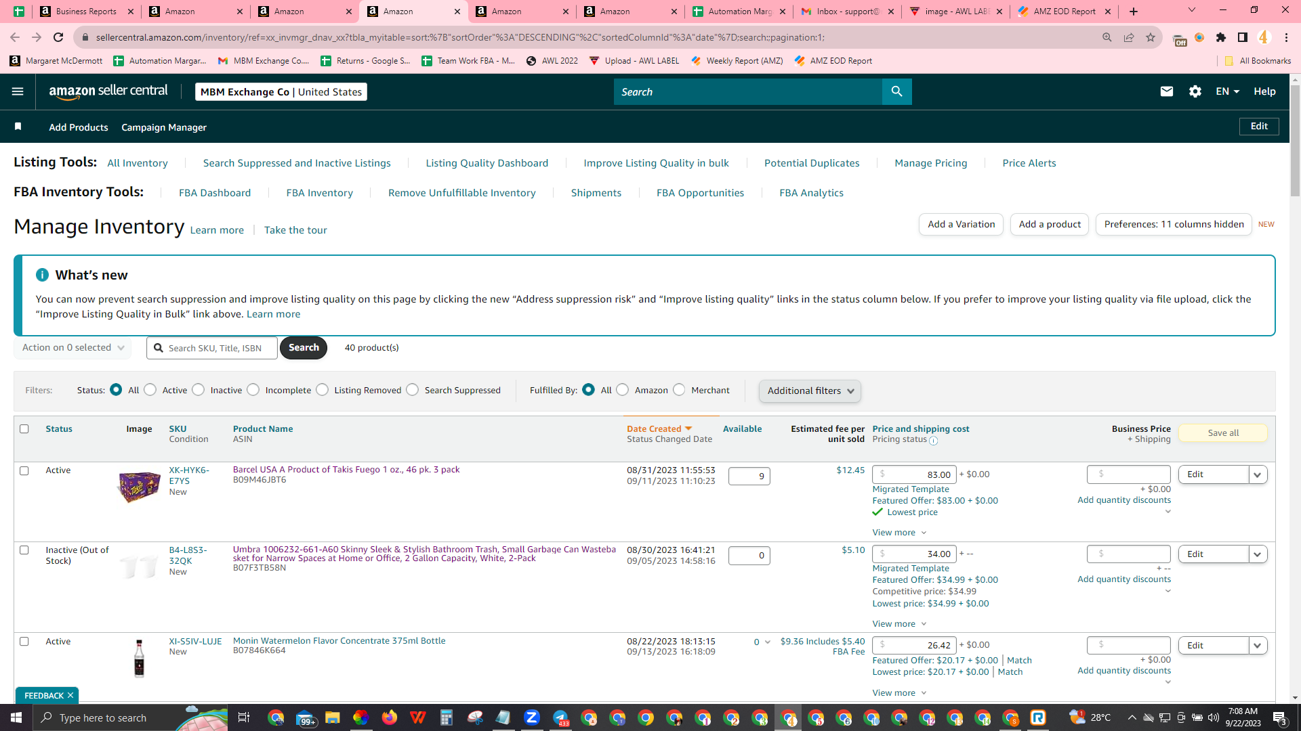This screenshot has height=731, width=1301.
Task: Select the Incomplete status filter
Action: [x=253, y=390]
